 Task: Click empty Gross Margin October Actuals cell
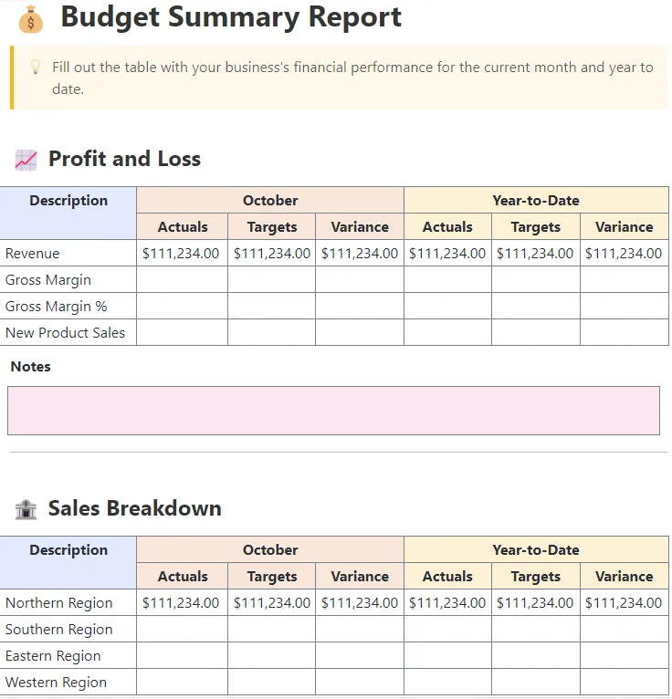pos(182,279)
